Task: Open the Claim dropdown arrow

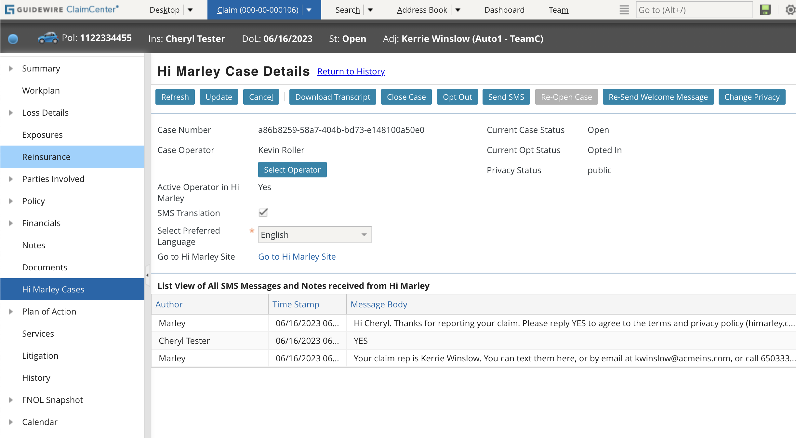Action: [x=308, y=10]
